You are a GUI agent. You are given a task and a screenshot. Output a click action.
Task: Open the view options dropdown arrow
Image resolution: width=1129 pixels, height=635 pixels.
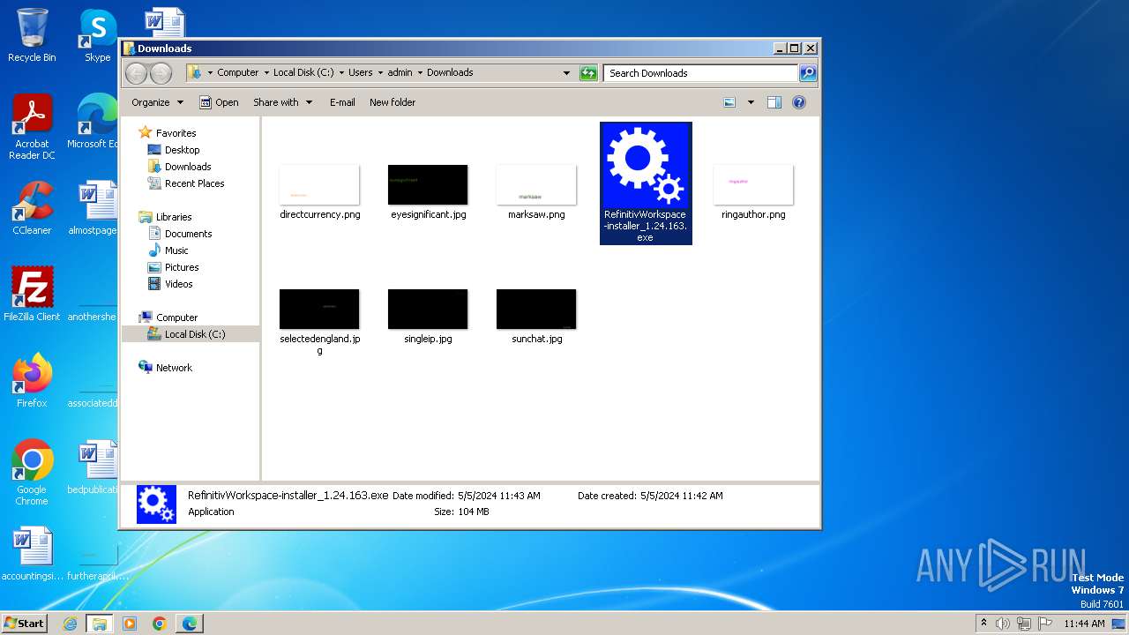click(x=751, y=102)
